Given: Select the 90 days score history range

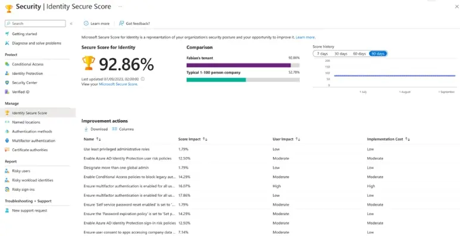Looking at the screenshot, I should 378,54.
